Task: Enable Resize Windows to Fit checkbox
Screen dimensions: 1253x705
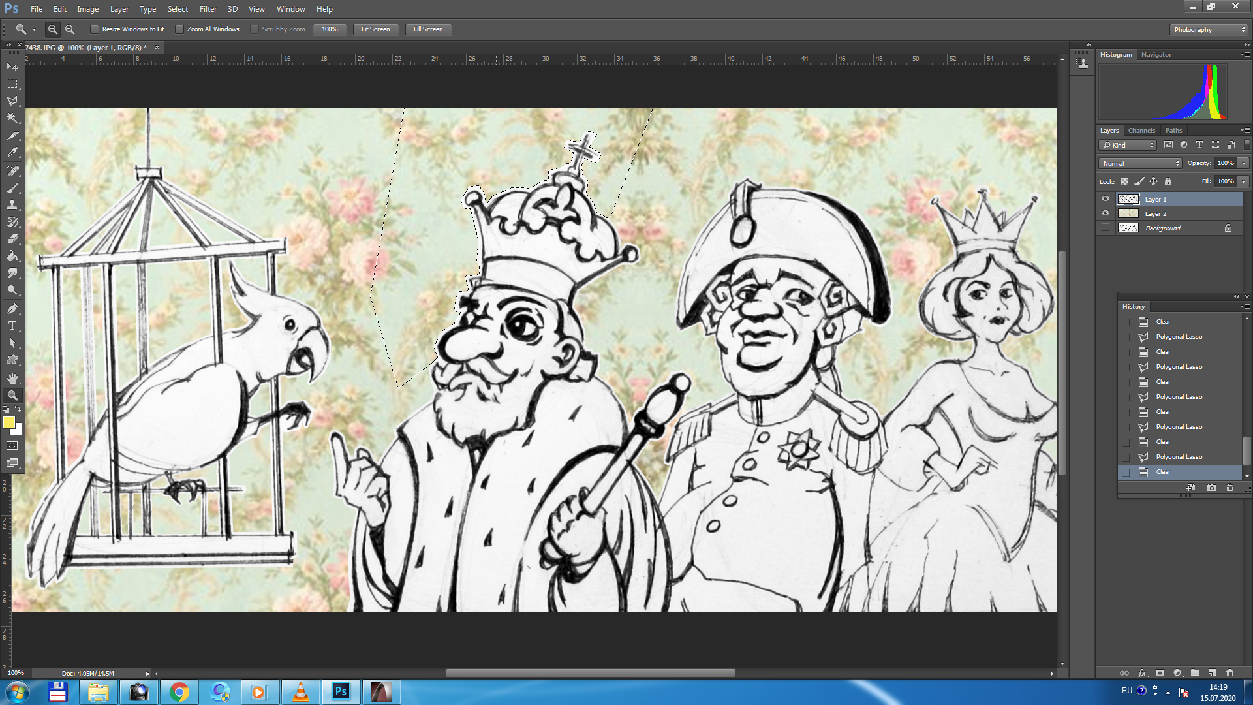Action: pyautogui.click(x=95, y=29)
